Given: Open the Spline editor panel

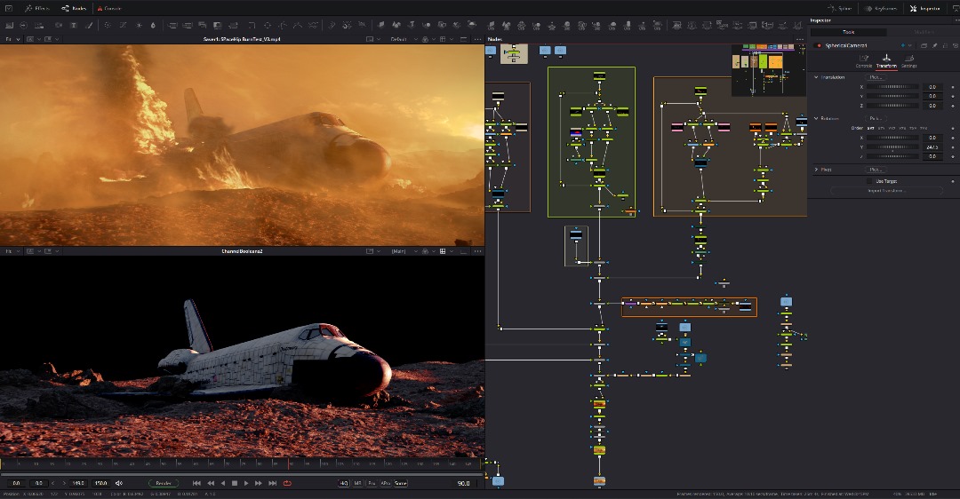Looking at the screenshot, I should point(839,9).
